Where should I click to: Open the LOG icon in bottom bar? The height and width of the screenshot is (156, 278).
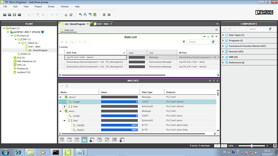point(114,140)
